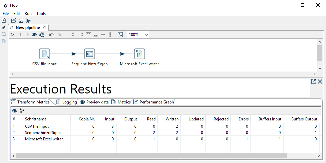Open the Edit menu
Screen dimensions: 326x163
(x=17, y=14)
